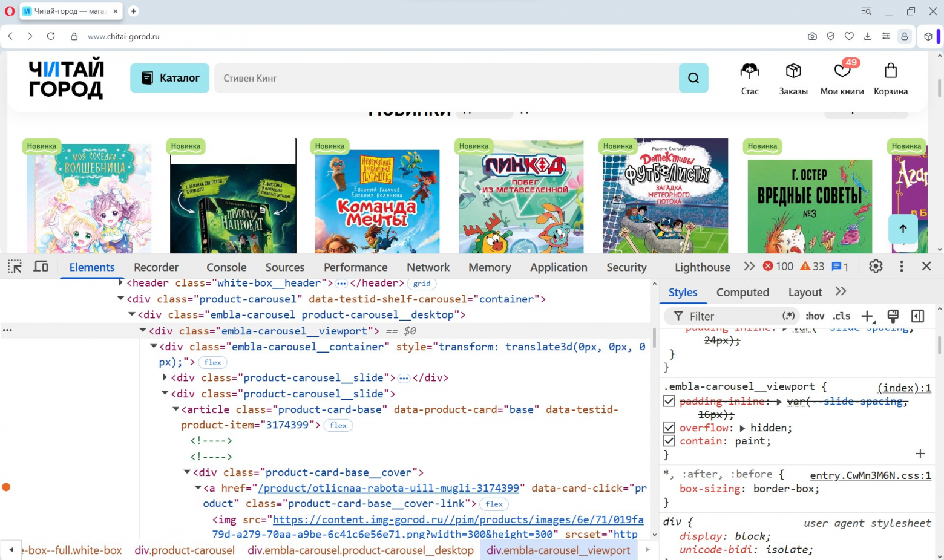Expand the overflow shorthand property triangle
Screen dimensions: 944x560
[x=742, y=428]
